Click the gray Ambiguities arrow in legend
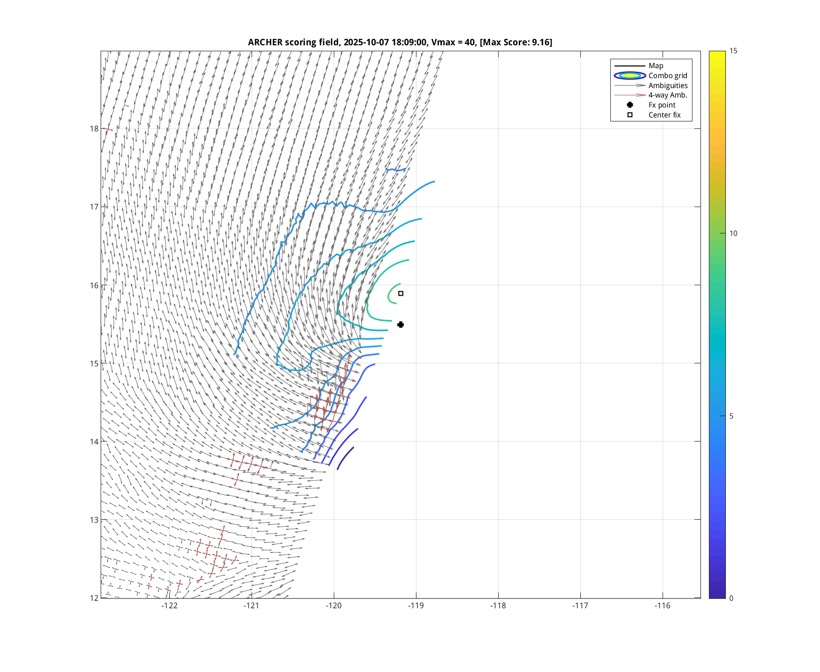820x672 pixels. [630, 86]
